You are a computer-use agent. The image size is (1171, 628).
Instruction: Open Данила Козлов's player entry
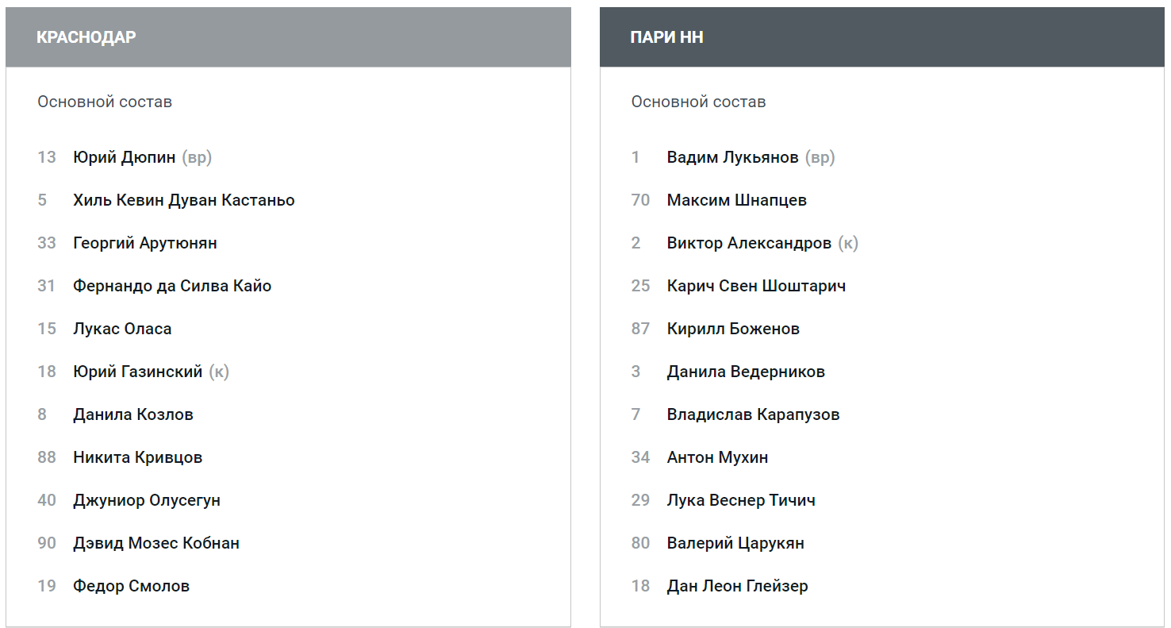coord(133,414)
